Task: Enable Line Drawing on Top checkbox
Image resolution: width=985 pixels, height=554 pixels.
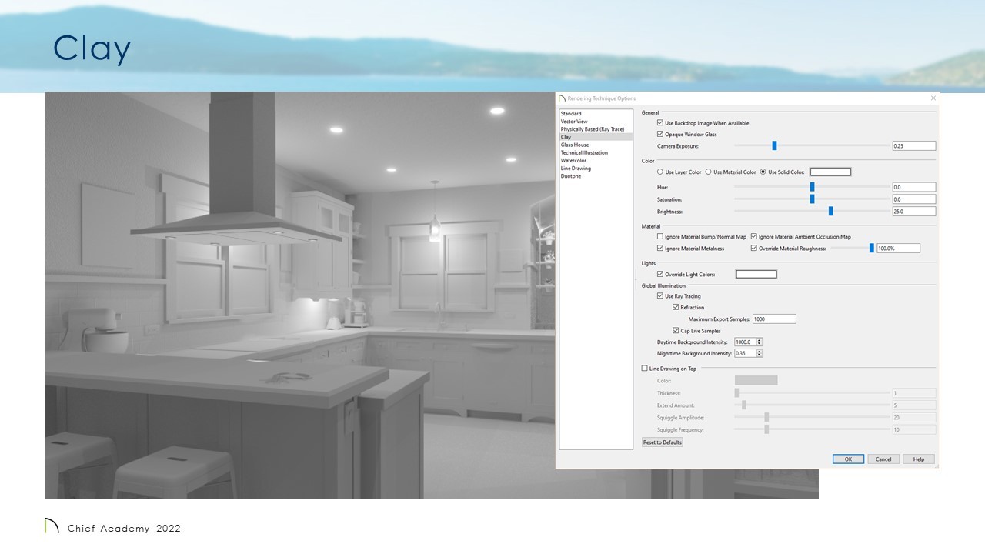Action: tap(645, 369)
